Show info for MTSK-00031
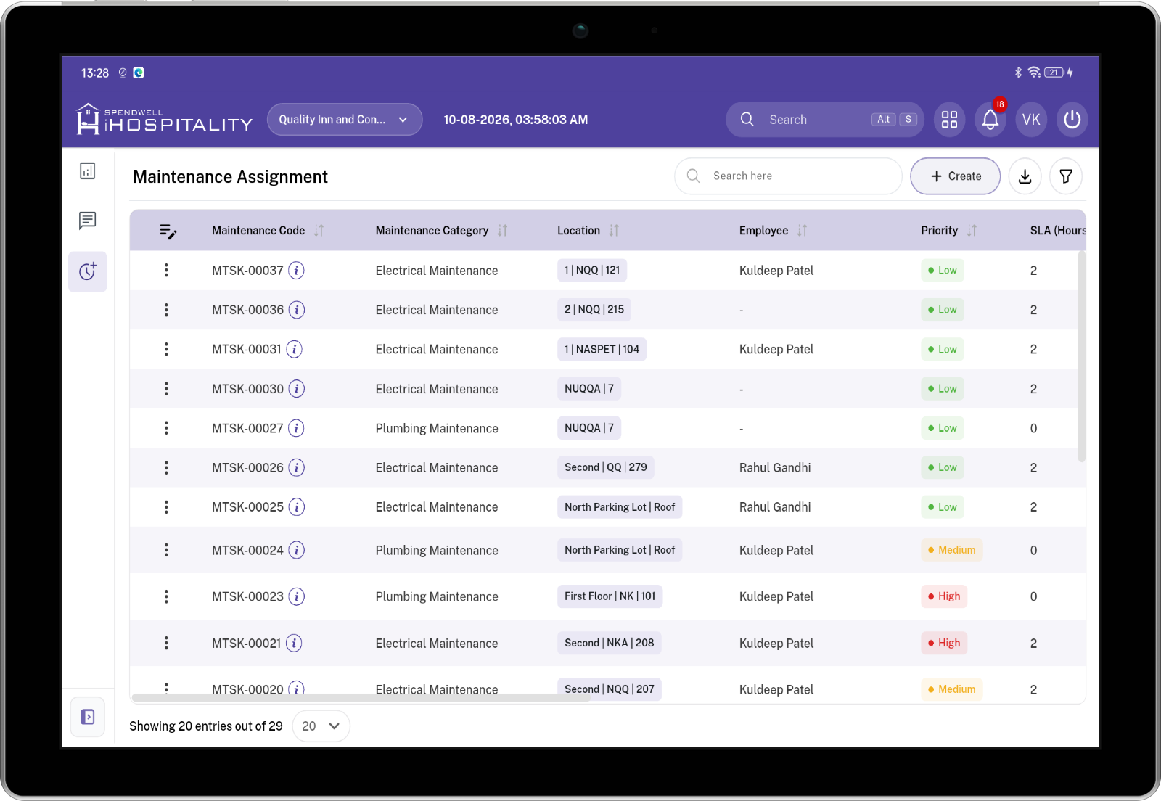This screenshot has width=1161, height=801. click(x=294, y=350)
